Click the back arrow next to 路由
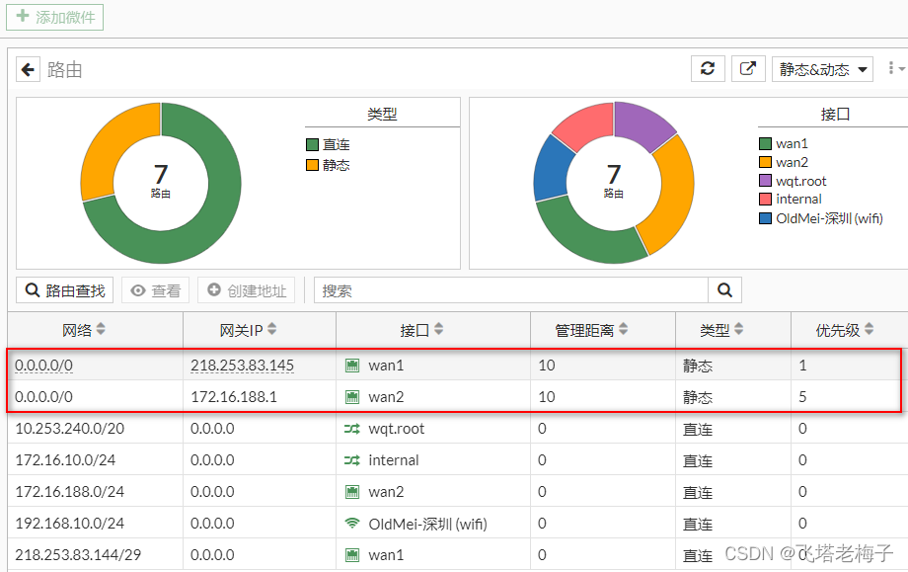Screen dimensions: 908x572 [x=28, y=69]
